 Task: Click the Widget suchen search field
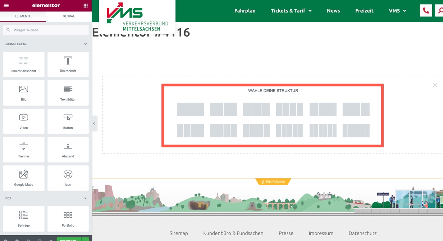pos(46,30)
